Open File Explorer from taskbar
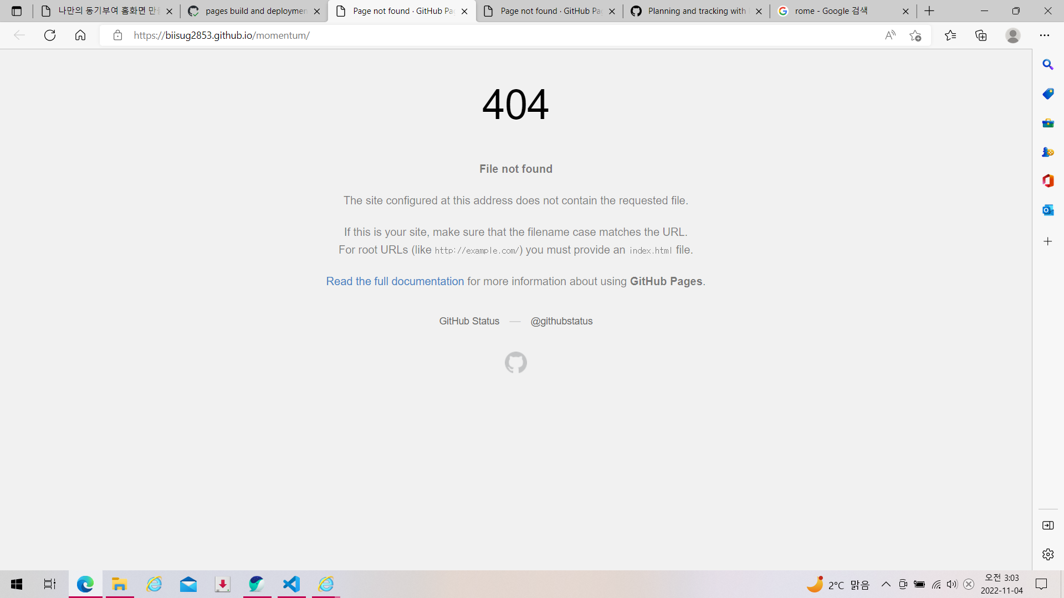Screen dimensions: 1064x598 coord(119,584)
